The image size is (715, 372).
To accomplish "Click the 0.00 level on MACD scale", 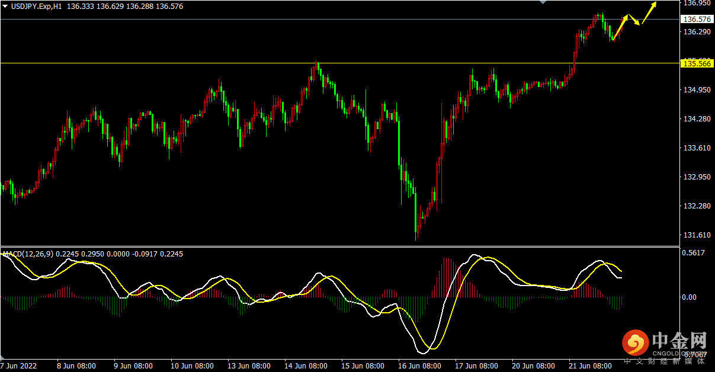I will click(688, 297).
